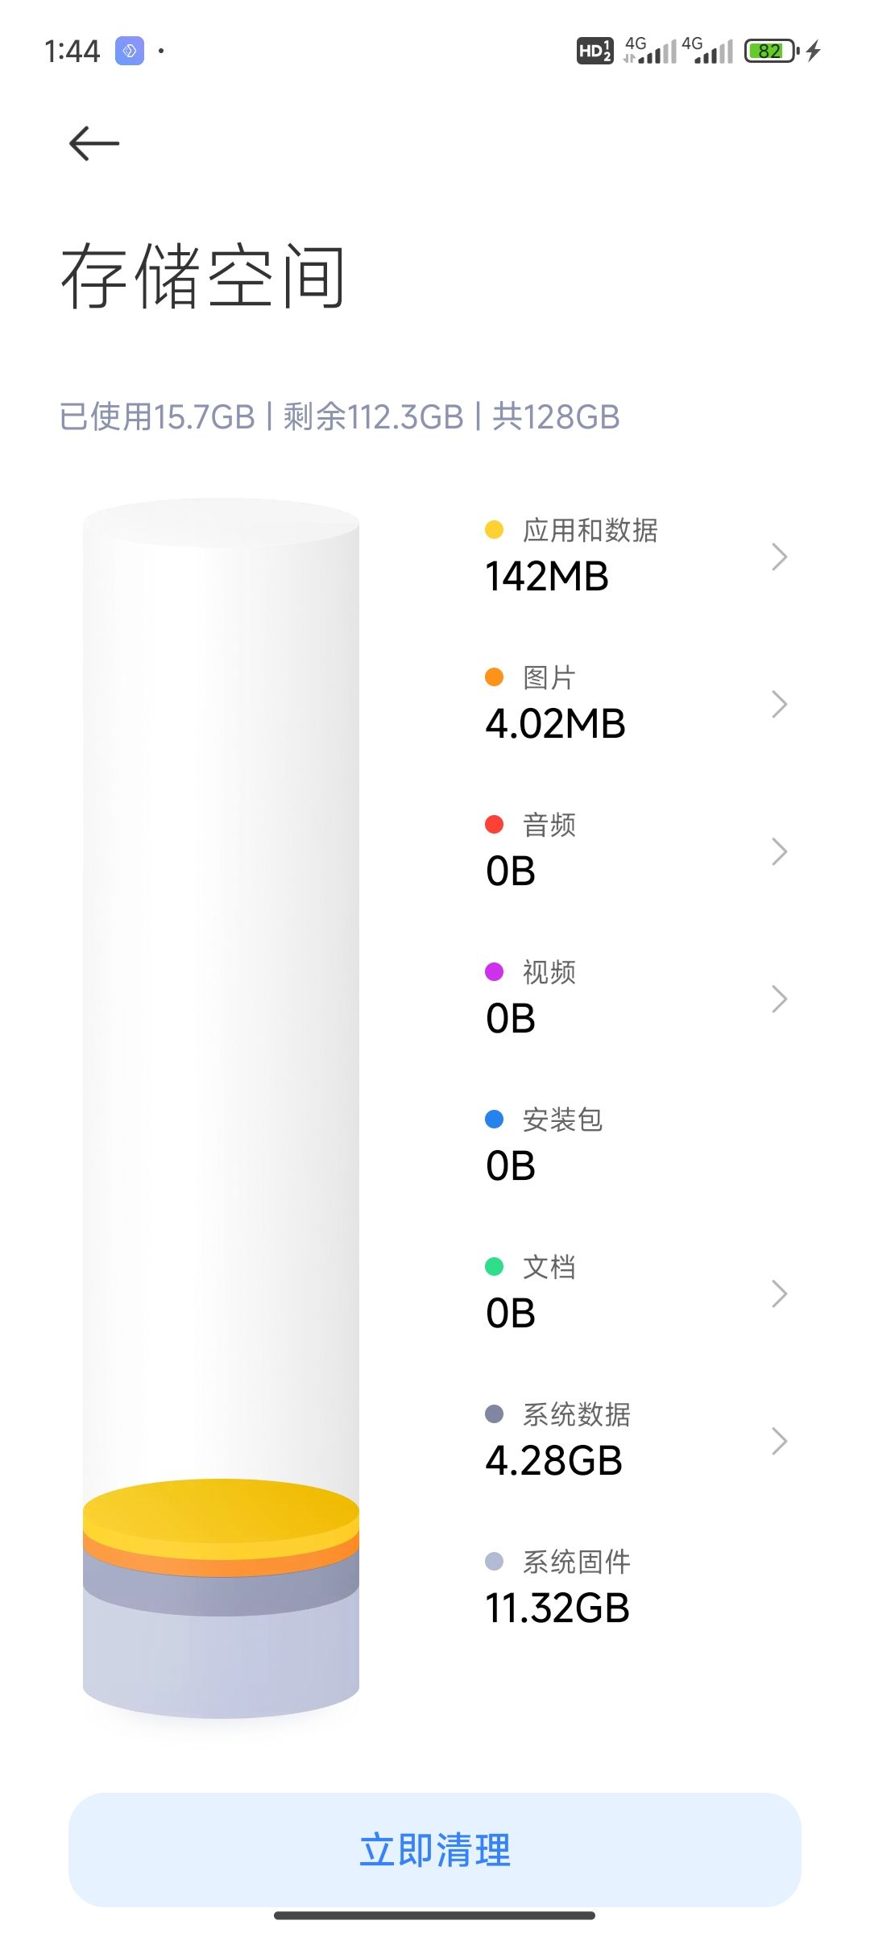
Task: Open the 音频 storage category
Action: [x=548, y=851]
